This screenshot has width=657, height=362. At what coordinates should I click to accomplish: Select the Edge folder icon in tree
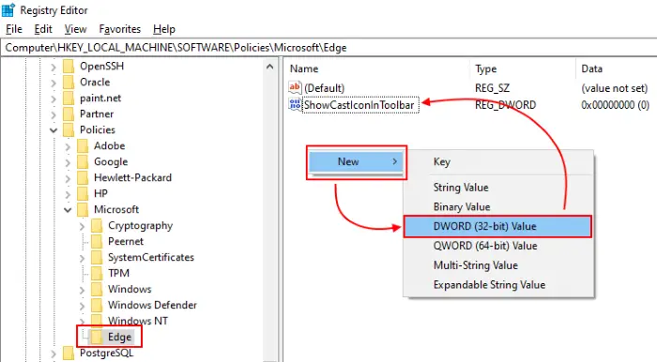97,337
